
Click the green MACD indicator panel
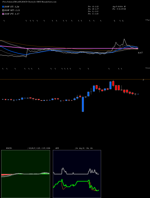[x=25, y=174]
